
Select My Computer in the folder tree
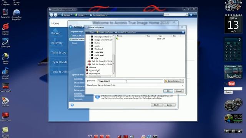pyautogui.click(x=95, y=73)
